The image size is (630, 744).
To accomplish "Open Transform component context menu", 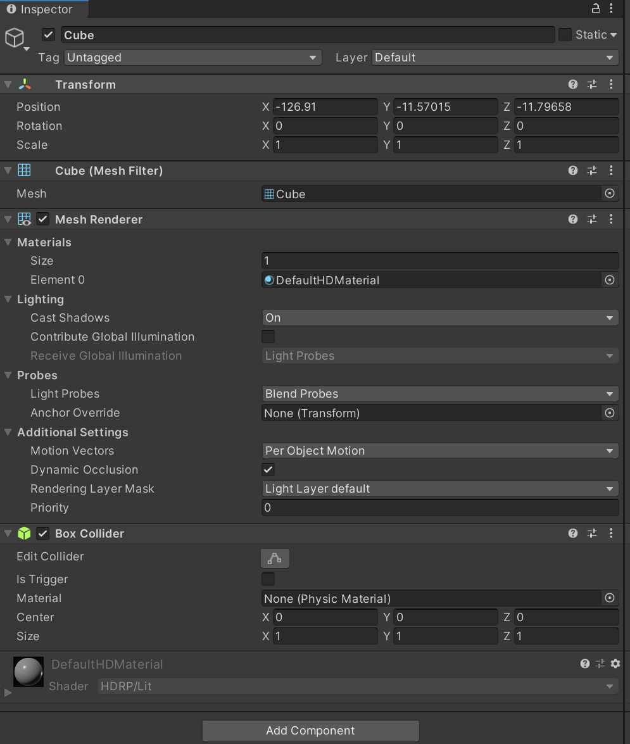I will (x=611, y=84).
